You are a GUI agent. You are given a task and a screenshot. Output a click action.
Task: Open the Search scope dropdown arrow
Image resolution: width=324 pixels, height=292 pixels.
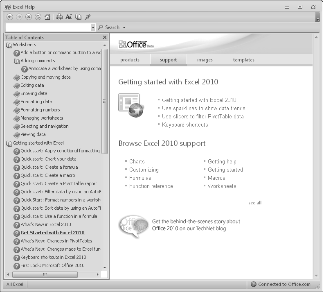124,27
